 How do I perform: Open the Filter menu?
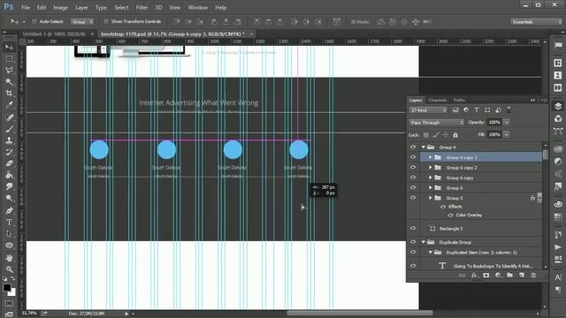141,8
